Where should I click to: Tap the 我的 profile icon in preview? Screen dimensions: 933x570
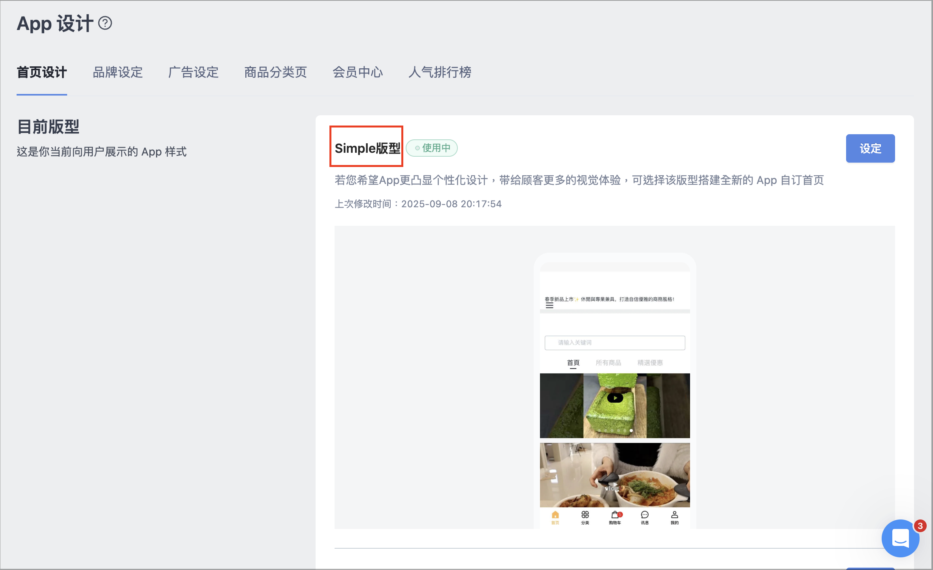675,517
